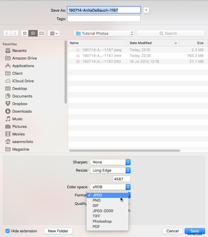Toggle the Hide extension checkbox
The image size is (208, 237).
pos(8,231)
